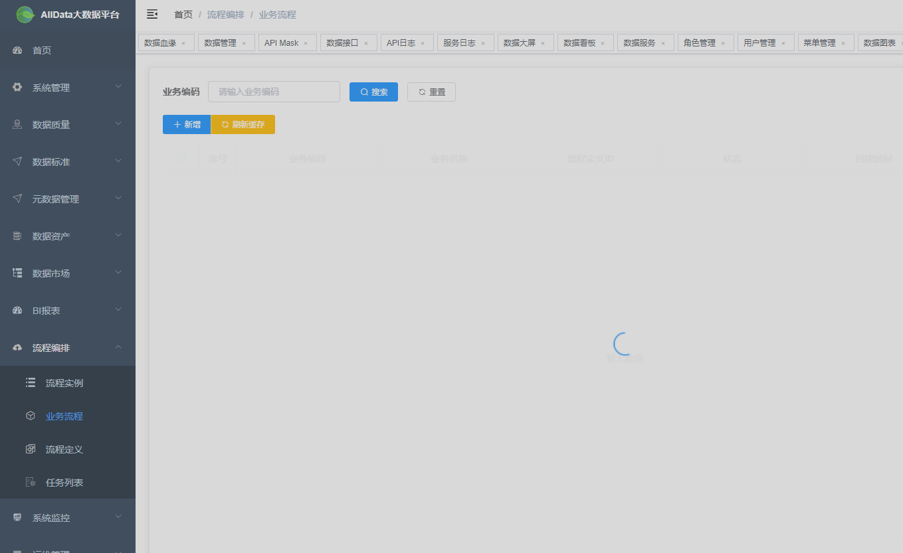Close the API Mask tab
903x553 pixels.
306,43
